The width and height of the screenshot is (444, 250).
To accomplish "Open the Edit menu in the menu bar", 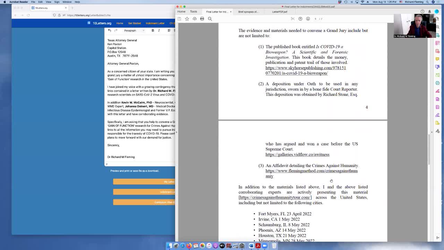I will coord(41,2).
